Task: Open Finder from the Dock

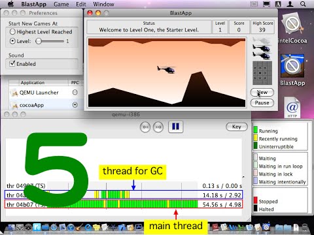Action: point(11,227)
